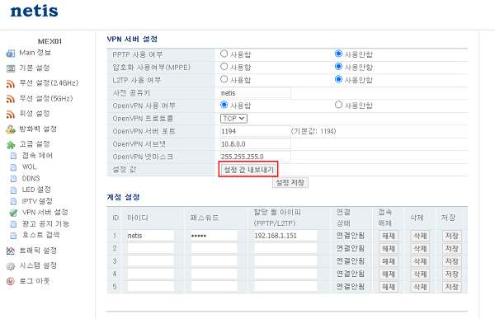
Task: Click 저장 button for account 1
Action: [x=452, y=236]
